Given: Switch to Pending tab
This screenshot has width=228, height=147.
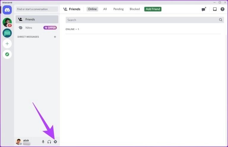Looking at the screenshot, I should 118,9.
